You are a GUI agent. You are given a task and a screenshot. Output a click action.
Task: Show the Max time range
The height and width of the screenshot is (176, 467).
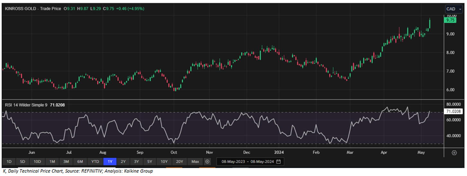(195, 162)
